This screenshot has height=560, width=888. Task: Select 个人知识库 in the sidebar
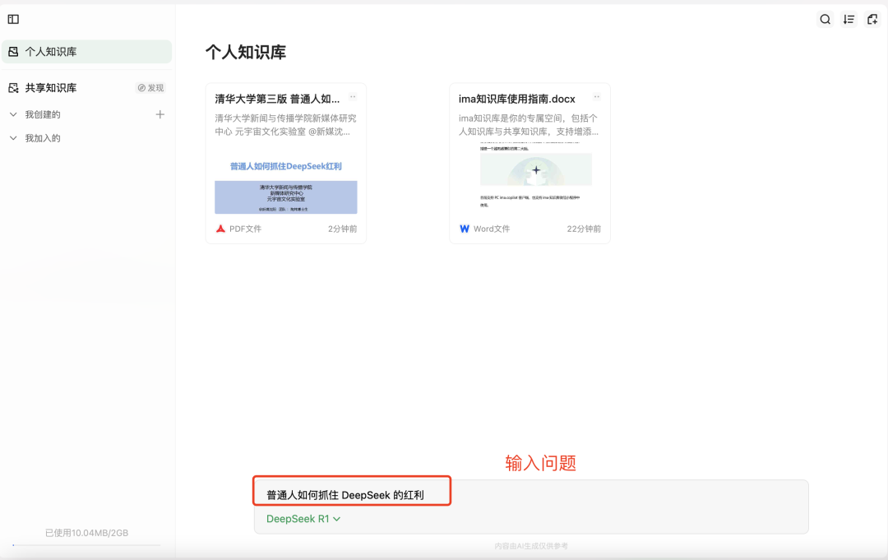[x=86, y=52]
